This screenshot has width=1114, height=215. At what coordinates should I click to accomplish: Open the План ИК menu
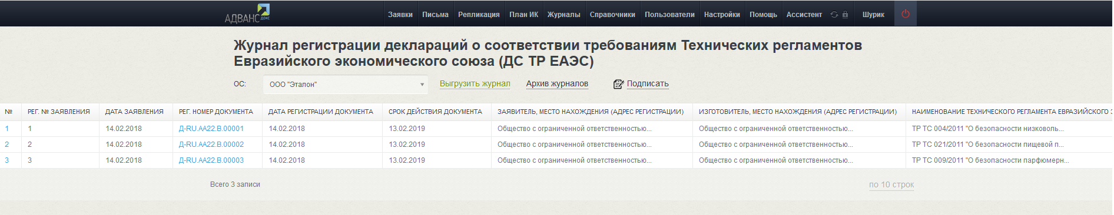(523, 15)
